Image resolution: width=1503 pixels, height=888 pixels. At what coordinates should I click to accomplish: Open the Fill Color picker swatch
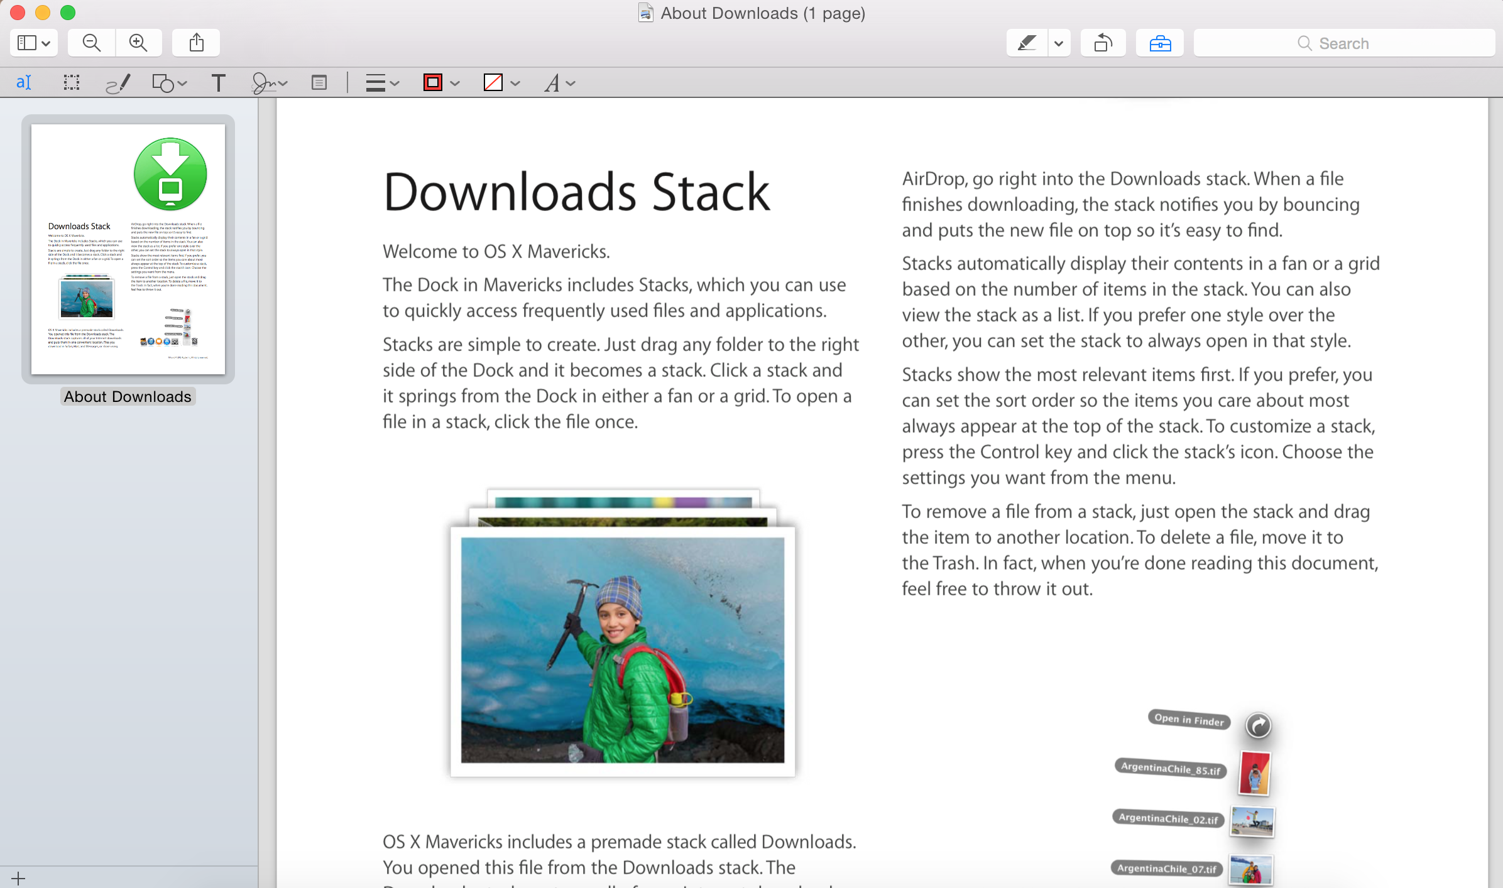click(501, 83)
